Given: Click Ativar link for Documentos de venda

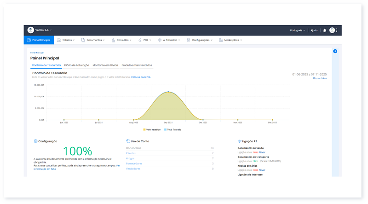Looking at the screenshot, I should click(x=262, y=152).
